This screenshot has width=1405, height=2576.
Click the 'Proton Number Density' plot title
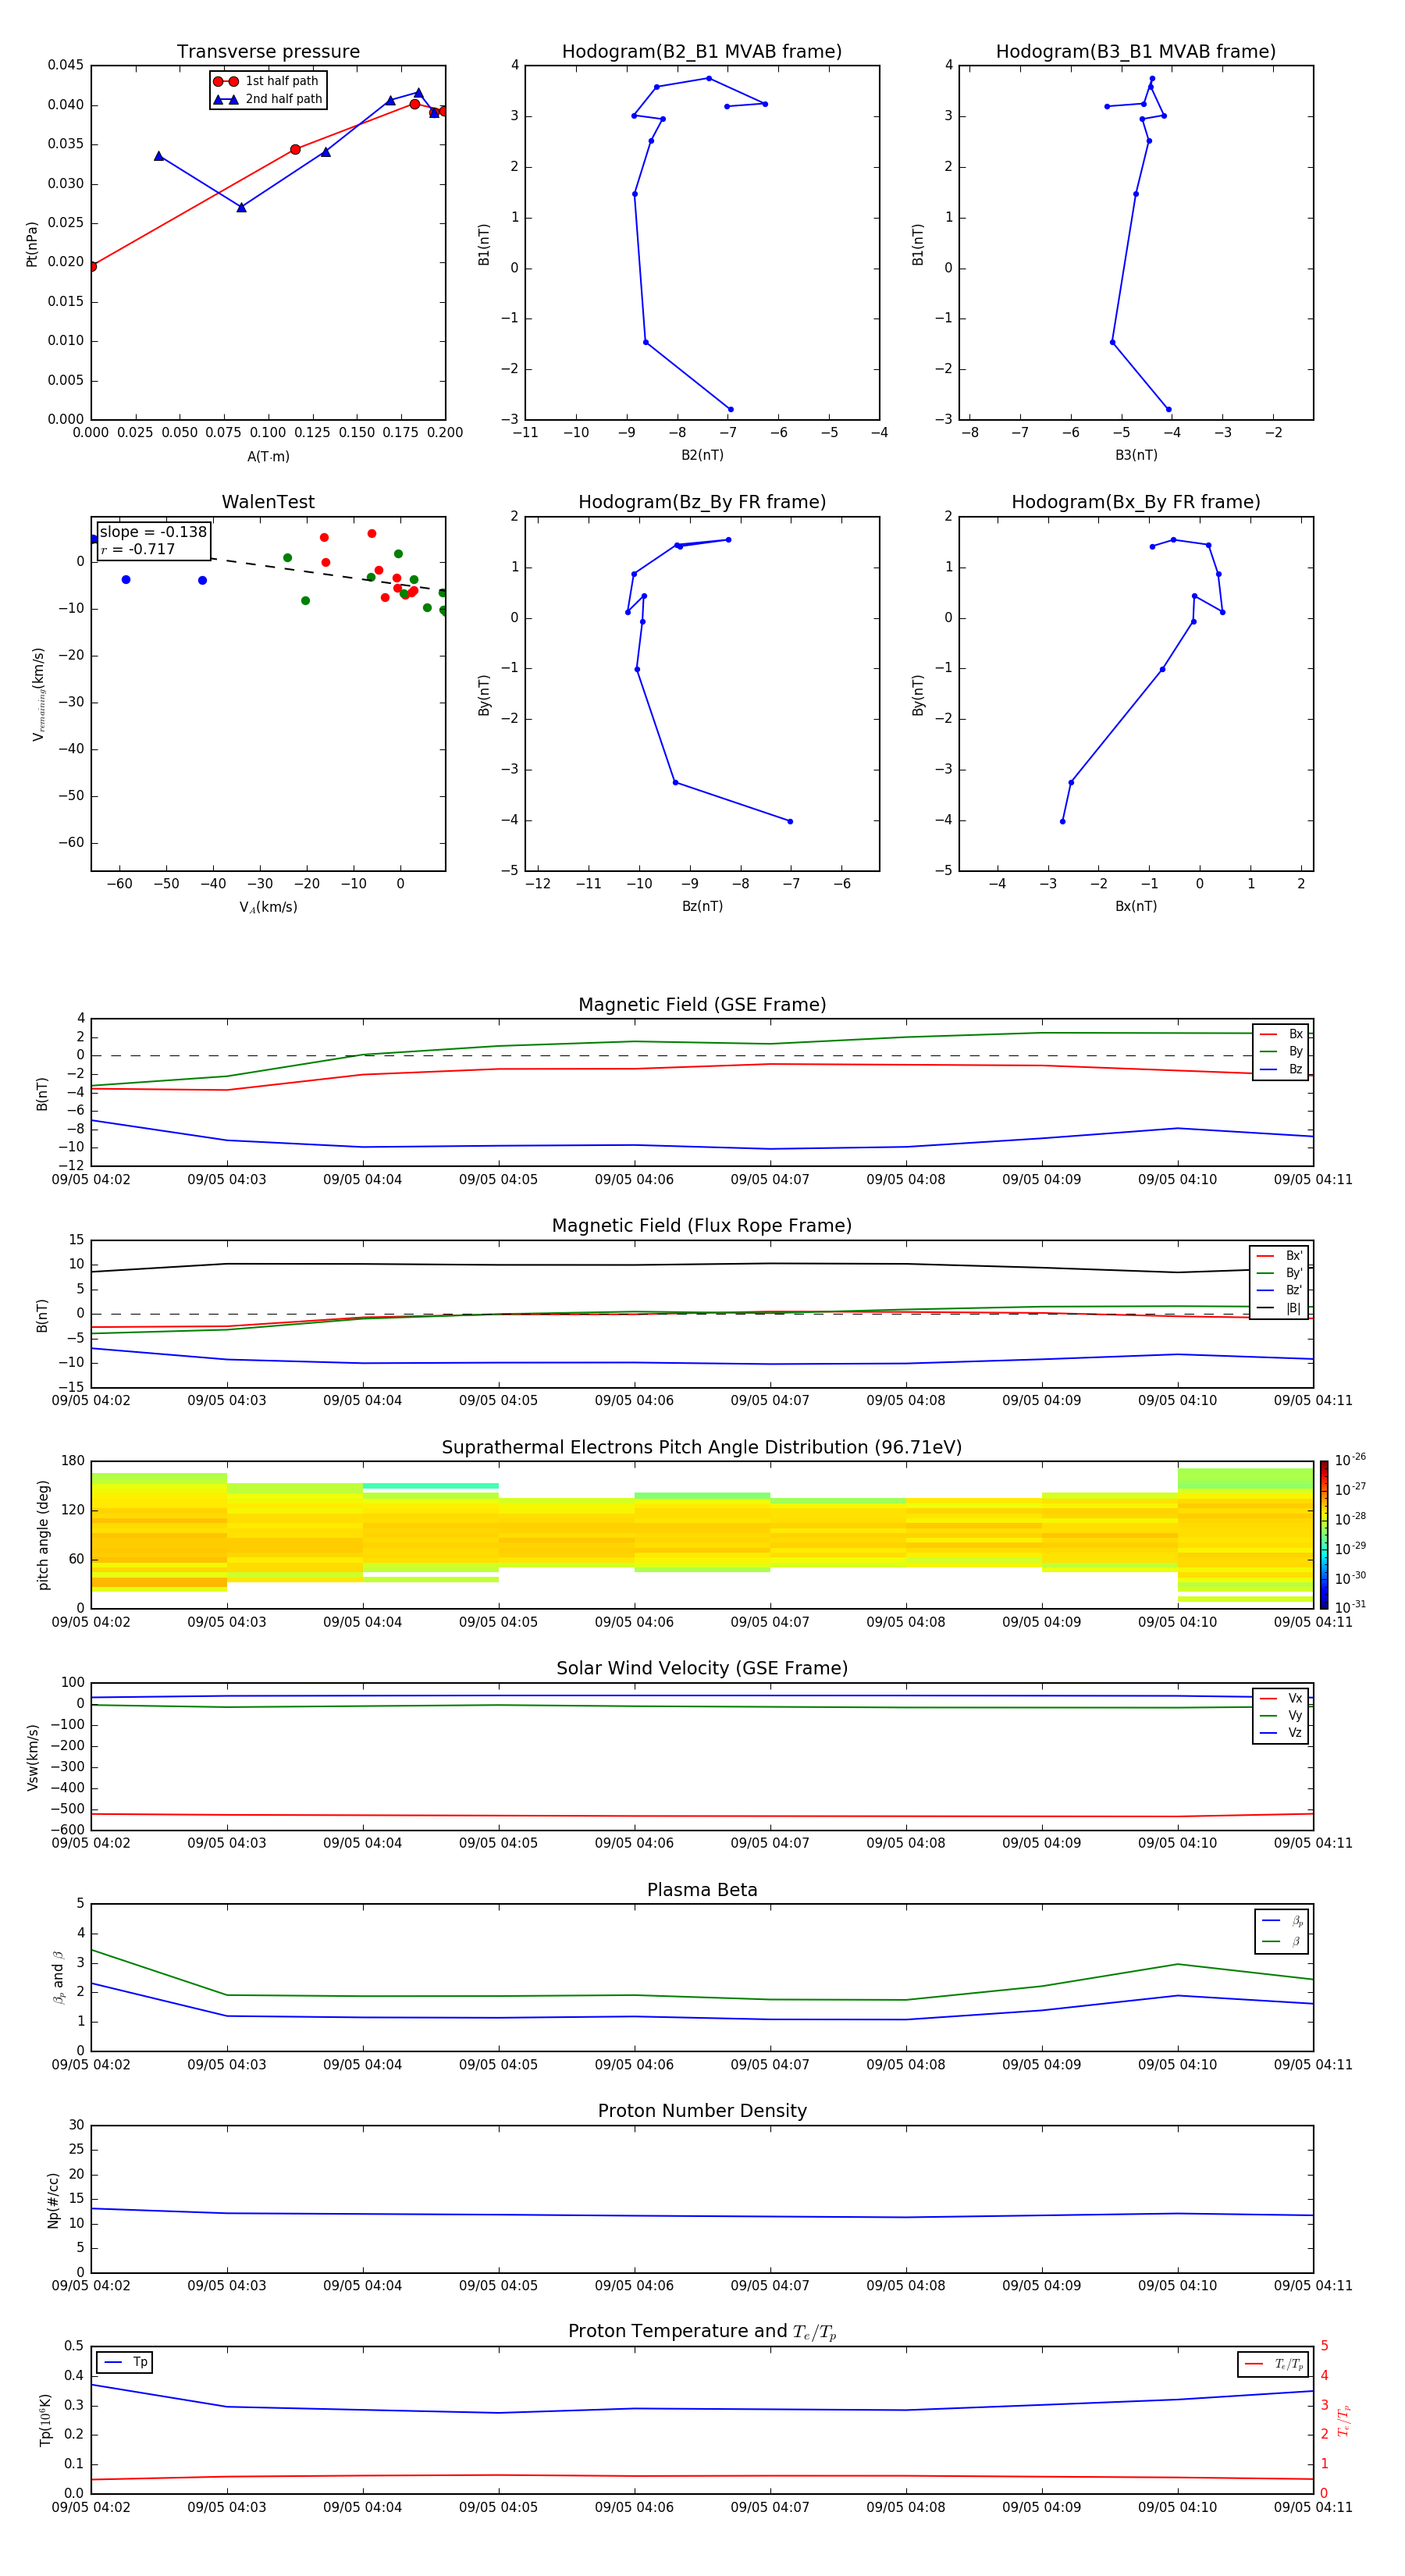click(702, 2111)
